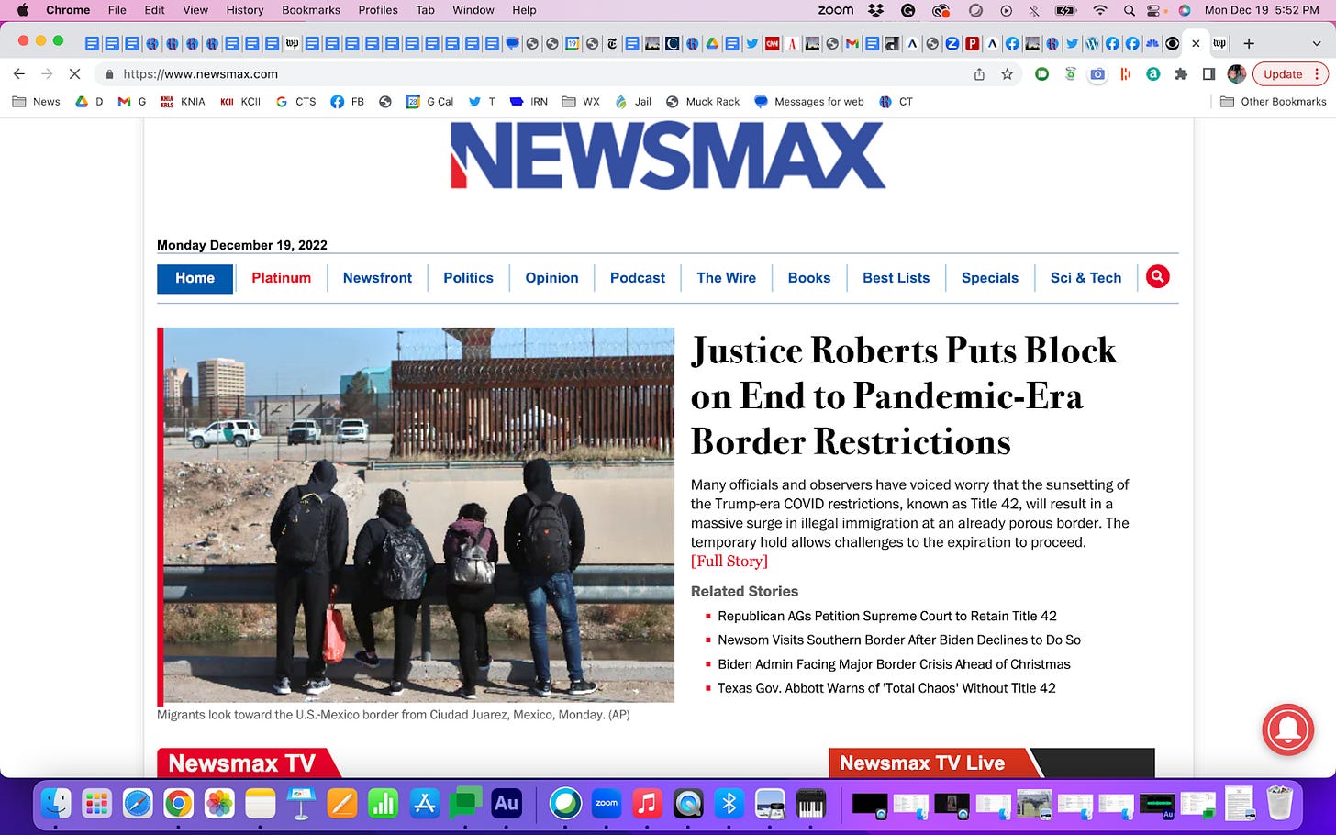Open The Wire section
The image size is (1336, 835).
(726, 278)
